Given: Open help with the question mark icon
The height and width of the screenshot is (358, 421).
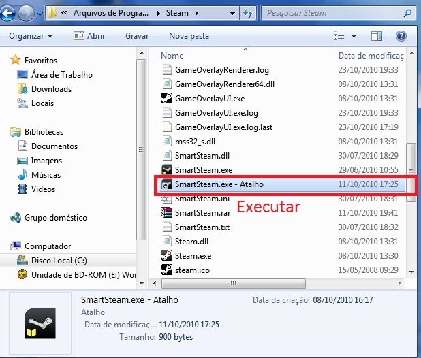Looking at the screenshot, I should pyautogui.click(x=401, y=36).
